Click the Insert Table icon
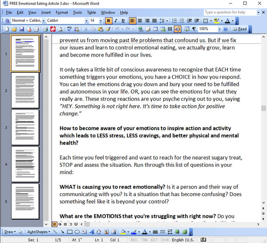Image resolution: width=267 pixels, height=243 pixels. pos(155,29)
